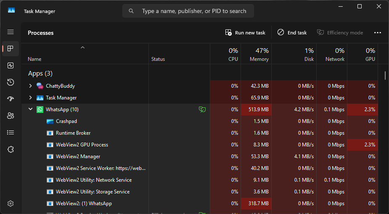Image resolution: width=389 pixels, height=214 pixels.
Task: Select the Runtime Broker row
Action: coord(200,133)
